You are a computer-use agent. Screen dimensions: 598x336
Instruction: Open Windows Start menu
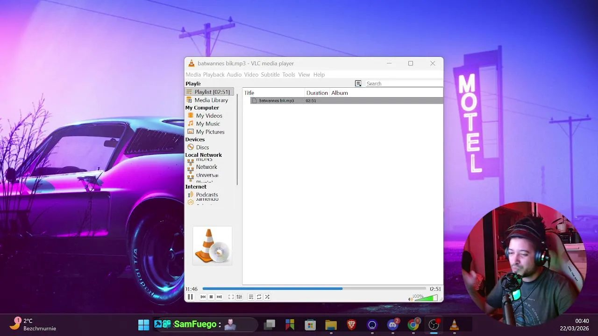143,324
